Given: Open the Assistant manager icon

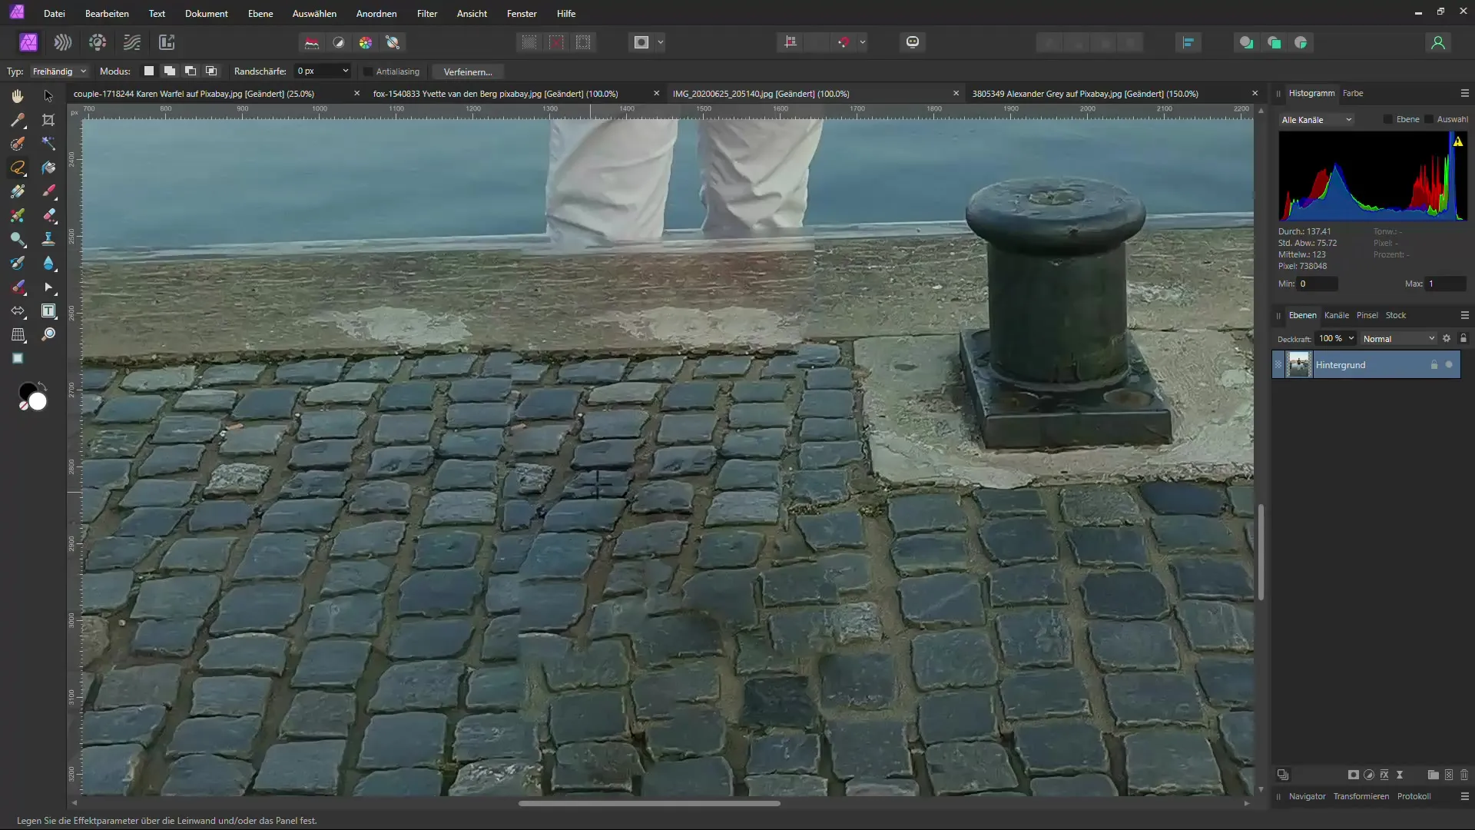Looking at the screenshot, I should pyautogui.click(x=913, y=42).
